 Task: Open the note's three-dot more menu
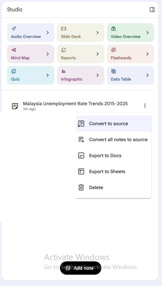click(x=145, y=106)
